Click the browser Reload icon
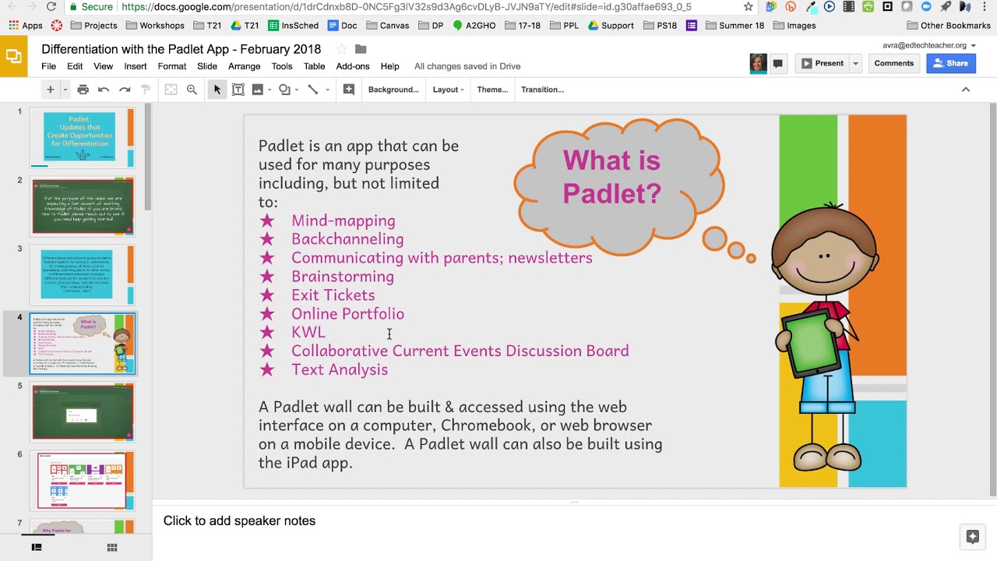 point(51,7)
